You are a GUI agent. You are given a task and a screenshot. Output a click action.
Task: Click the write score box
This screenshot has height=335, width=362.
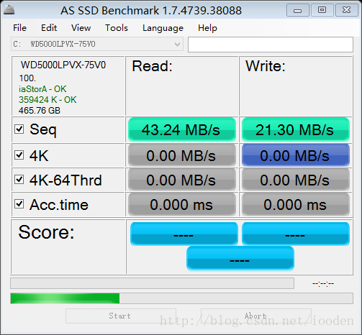[296, 234]
